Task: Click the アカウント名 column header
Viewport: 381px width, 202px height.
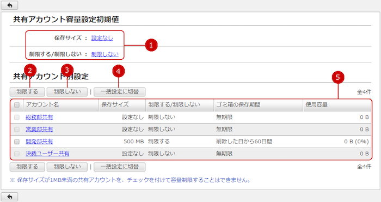Action: tap(61, 105)
